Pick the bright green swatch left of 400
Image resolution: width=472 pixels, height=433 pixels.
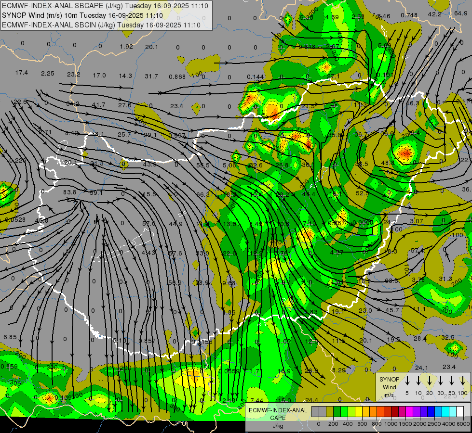tap(344, 411)
